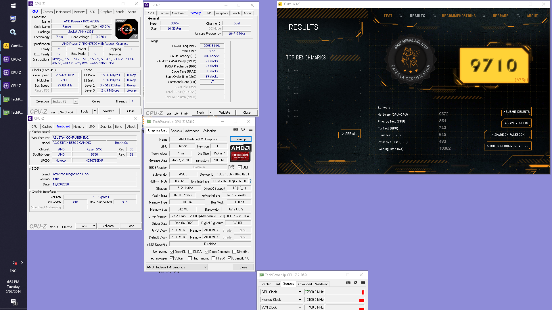Open the Memory Clock sensor dropdown

(281, 299)
